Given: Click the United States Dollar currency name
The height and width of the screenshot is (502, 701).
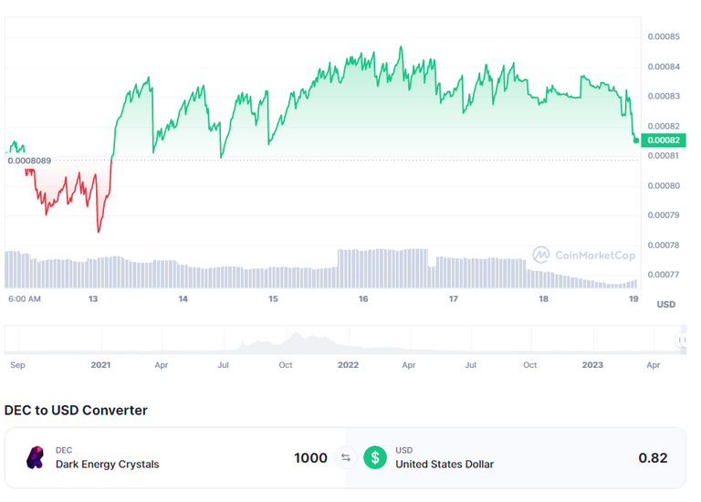Looking at the screenshot, I should pos(445,465).
